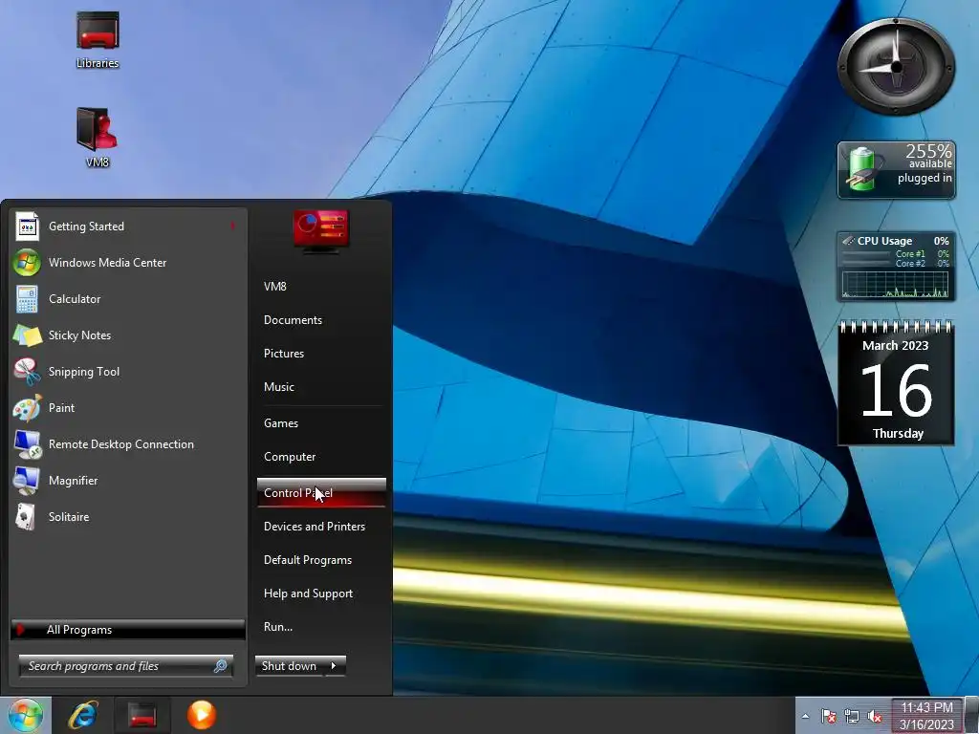The image size is (979, 734).
Task: Launch Windows Media Center icon
Action: (27, 263)
